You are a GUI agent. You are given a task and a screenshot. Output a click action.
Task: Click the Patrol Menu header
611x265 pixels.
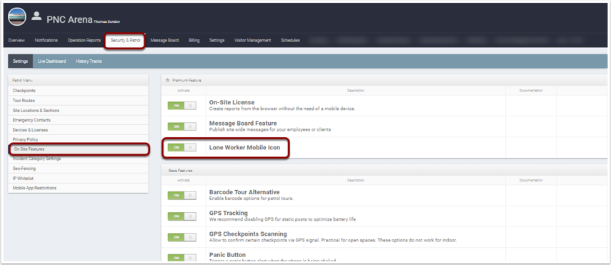[x=78, y=80]
